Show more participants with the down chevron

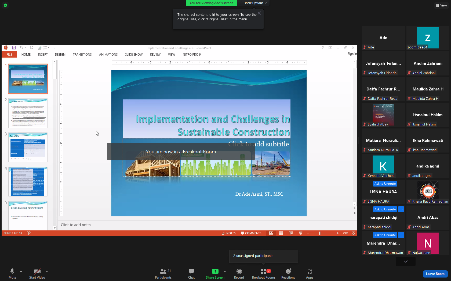click(406, 261)
